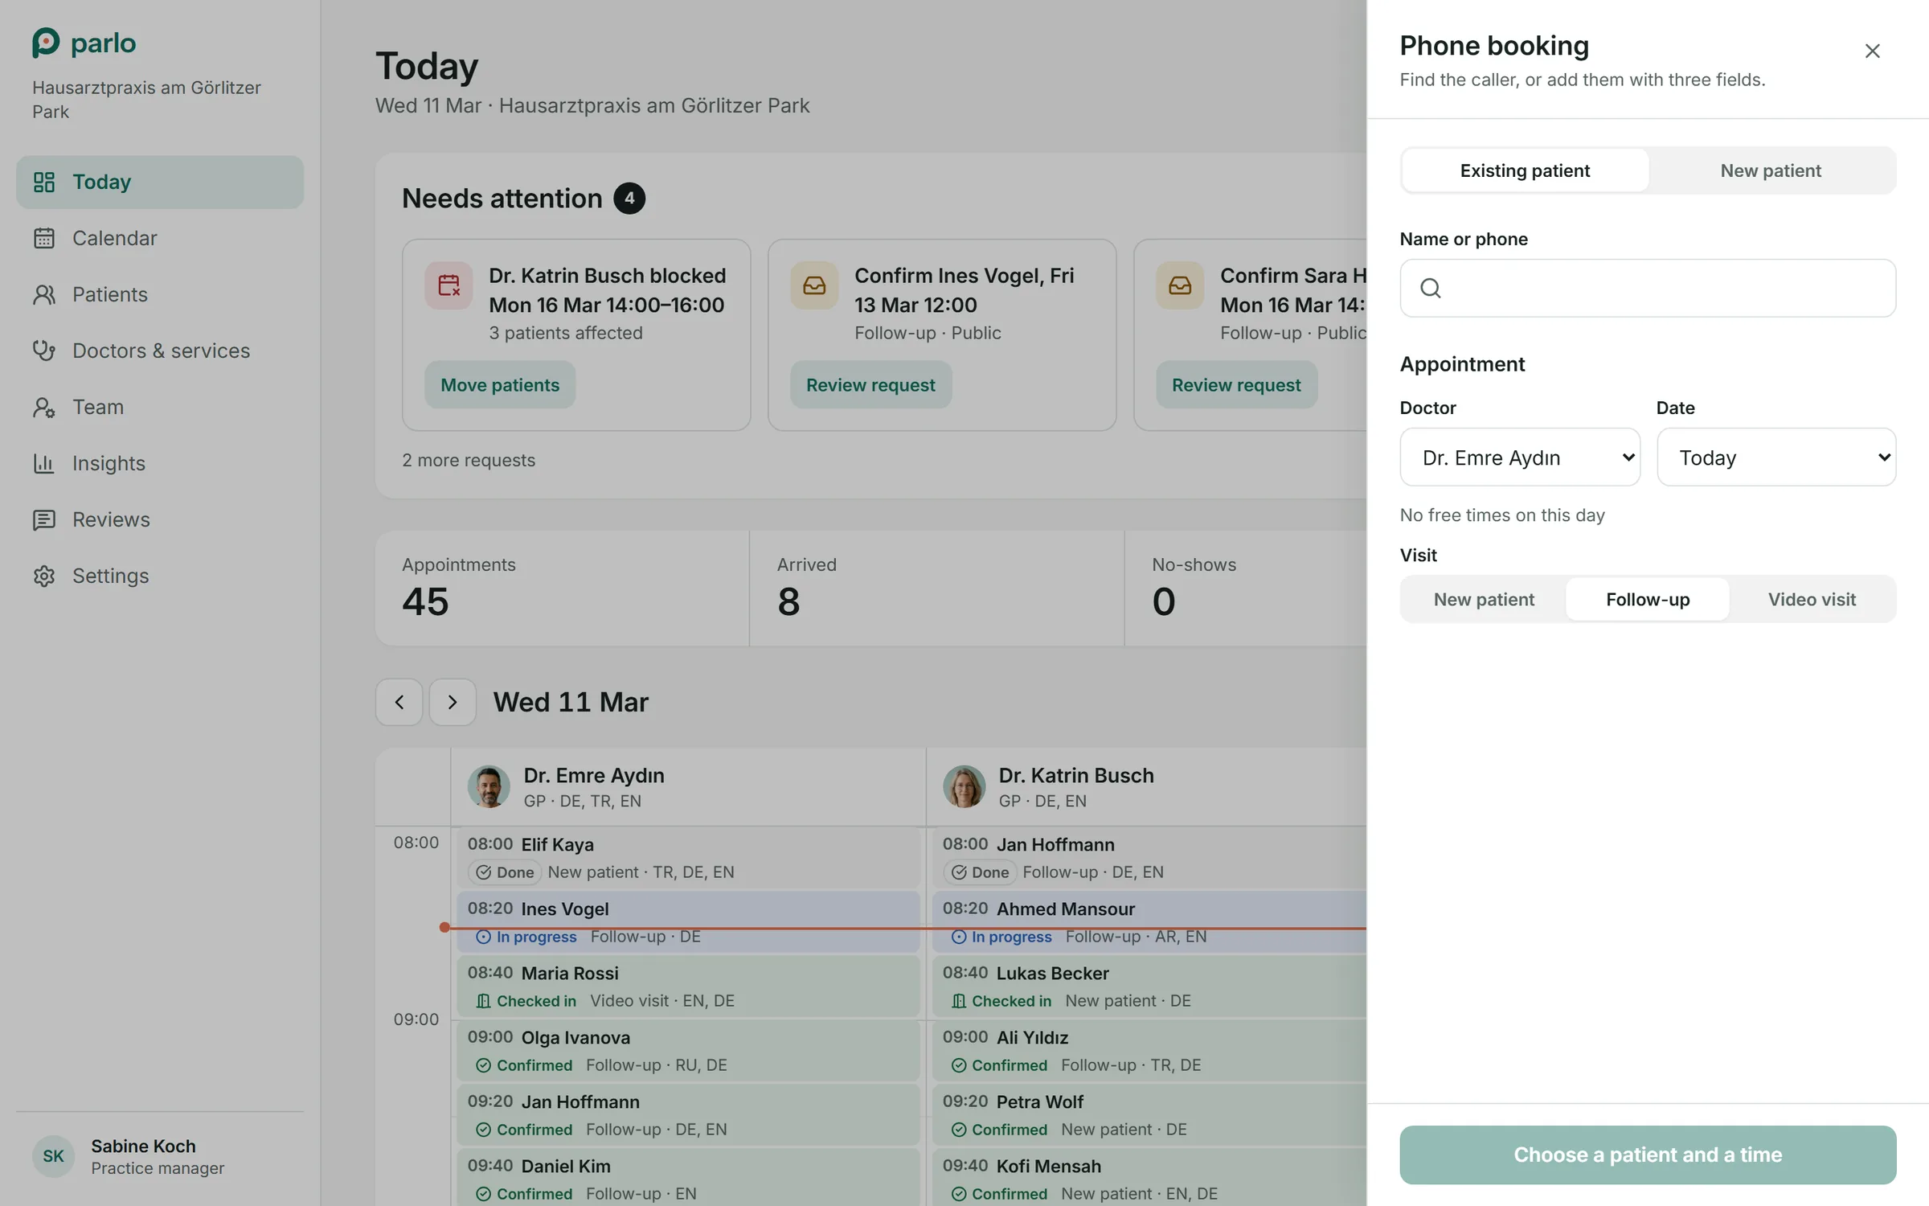This screenshot has height=1206, width=1929.
Task: Choose Video visit type
Action: tap(1812, 599)
